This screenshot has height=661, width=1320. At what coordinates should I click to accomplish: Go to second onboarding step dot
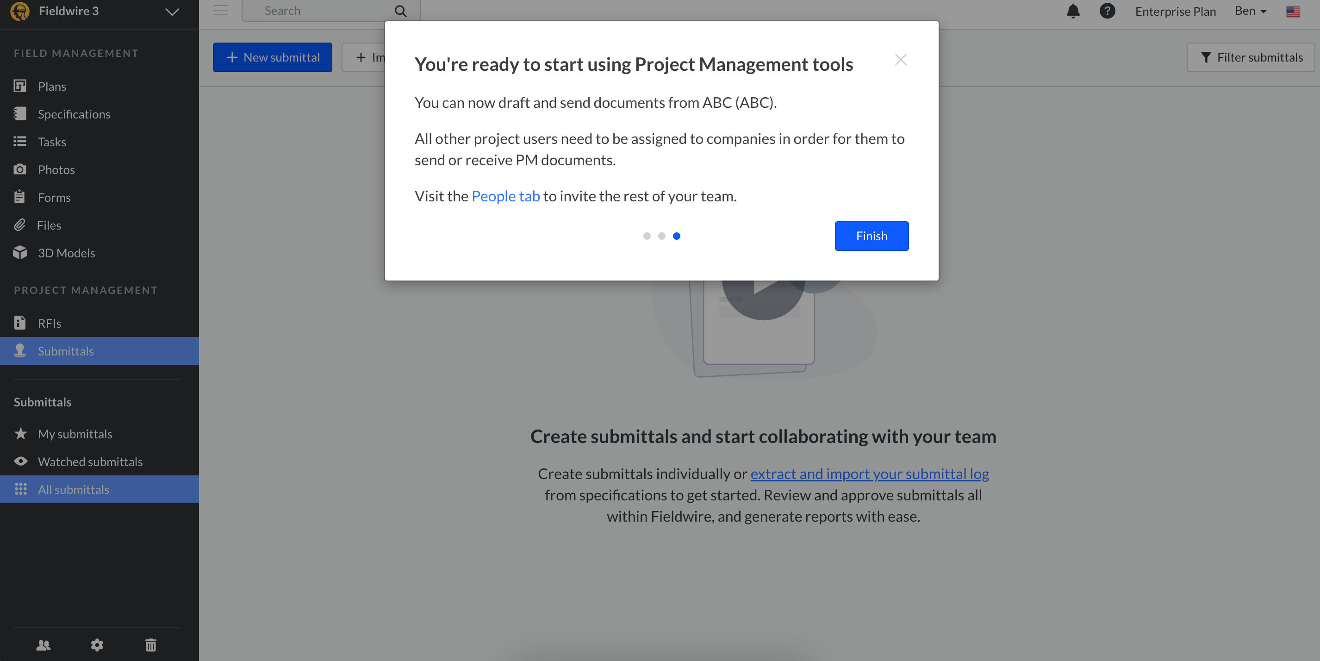point(661,236)
